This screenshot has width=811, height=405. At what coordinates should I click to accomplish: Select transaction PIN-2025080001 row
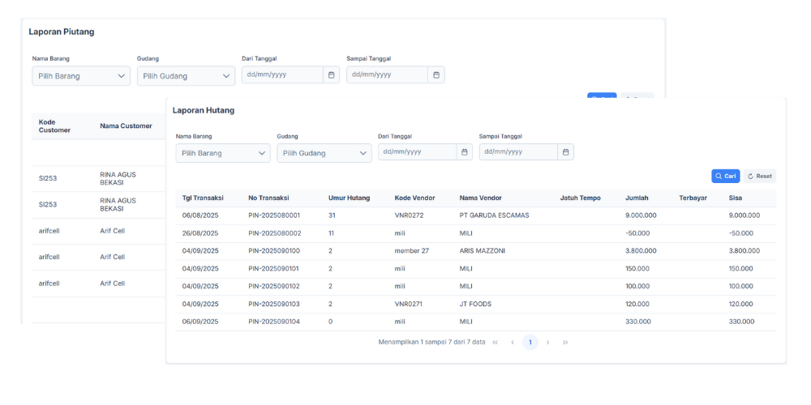coord(274,215)
